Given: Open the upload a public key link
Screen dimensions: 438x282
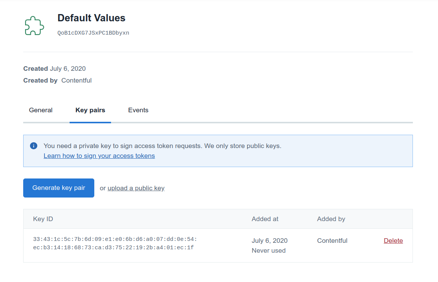Looking at the screenshot, I should click(136, 188).
